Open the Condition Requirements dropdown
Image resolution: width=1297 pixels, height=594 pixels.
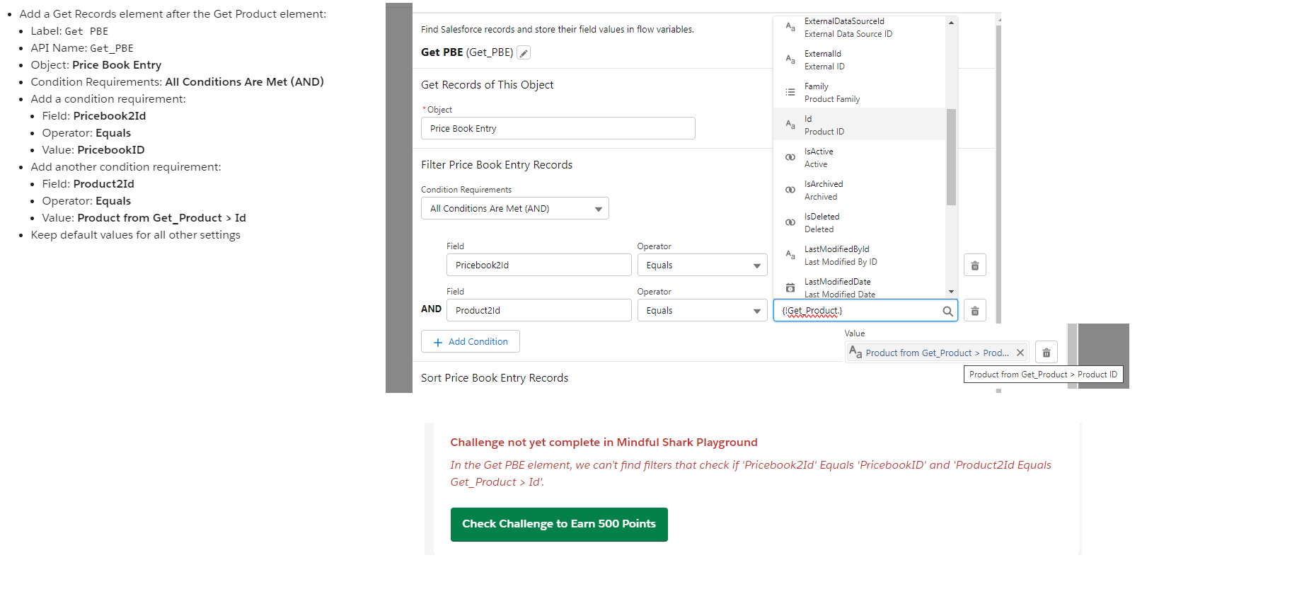[515, 209]
